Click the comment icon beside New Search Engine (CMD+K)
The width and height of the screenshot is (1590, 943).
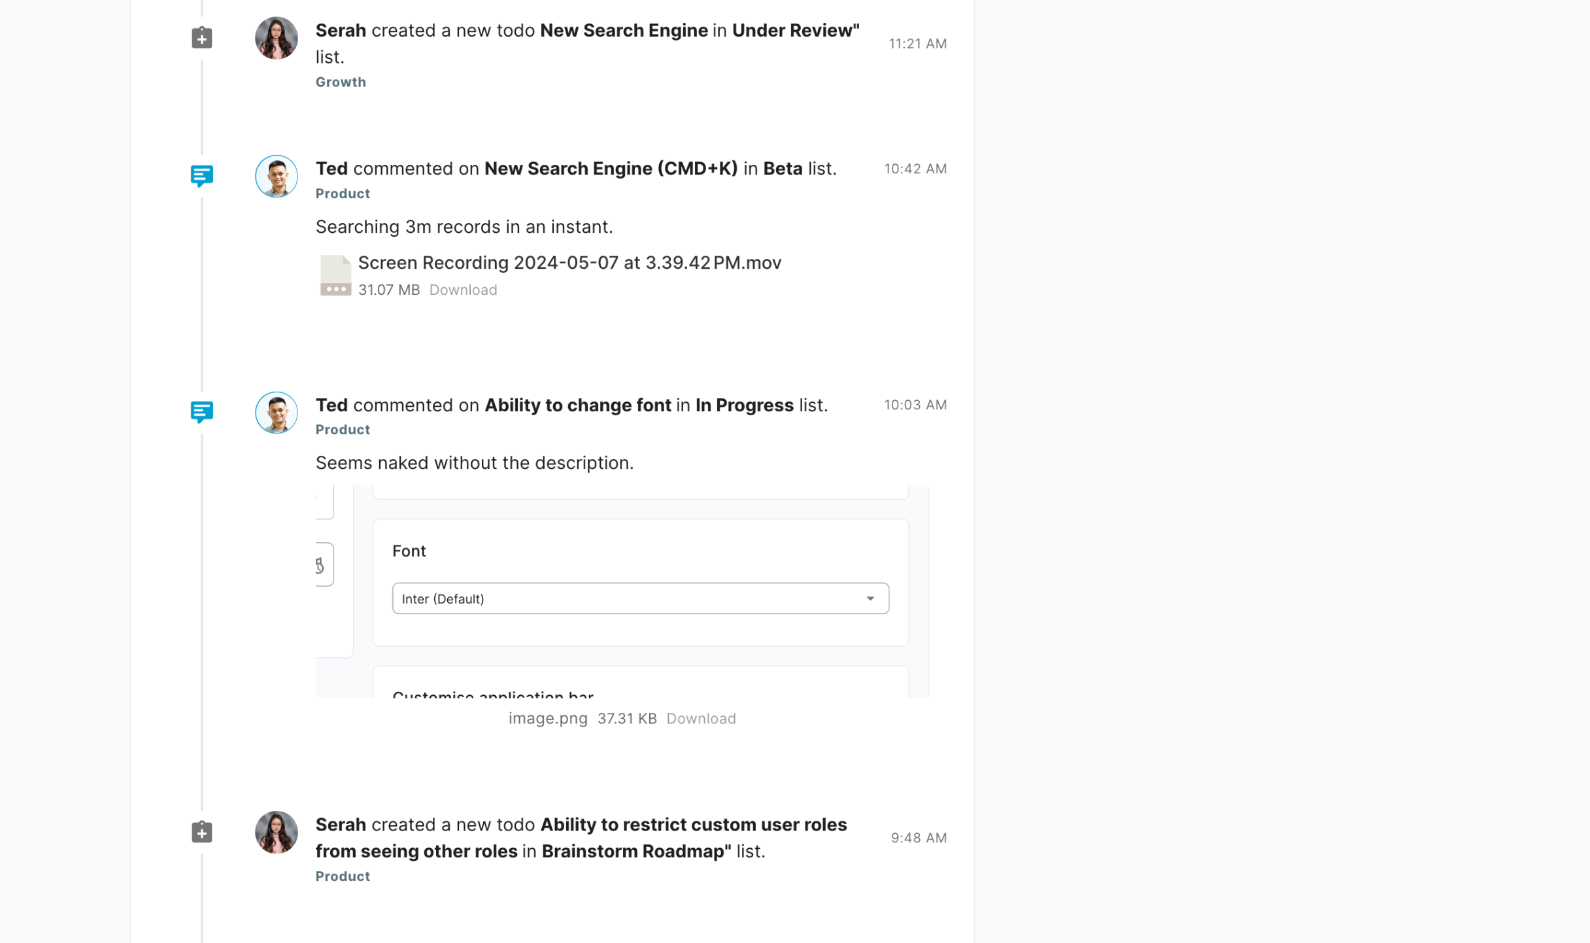tap(202, 176)
